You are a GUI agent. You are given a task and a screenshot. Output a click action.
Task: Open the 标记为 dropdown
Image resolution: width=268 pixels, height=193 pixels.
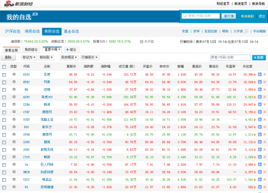click(x=29, y=58)
